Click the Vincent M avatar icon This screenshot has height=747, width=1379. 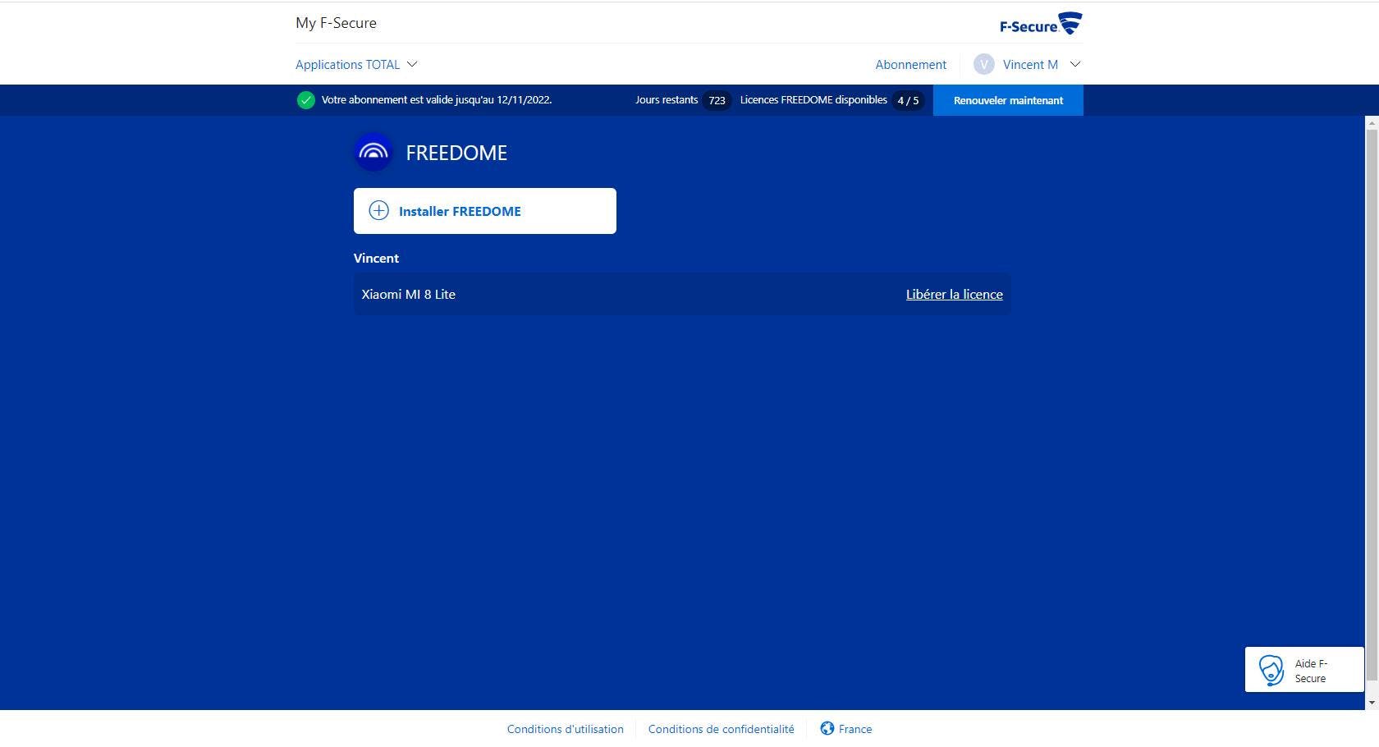[x=983, y=64]
